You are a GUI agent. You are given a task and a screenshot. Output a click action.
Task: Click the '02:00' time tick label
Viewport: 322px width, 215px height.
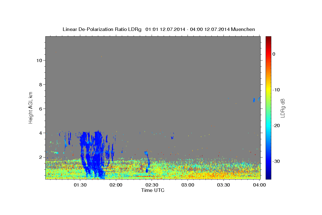point(116,185)
